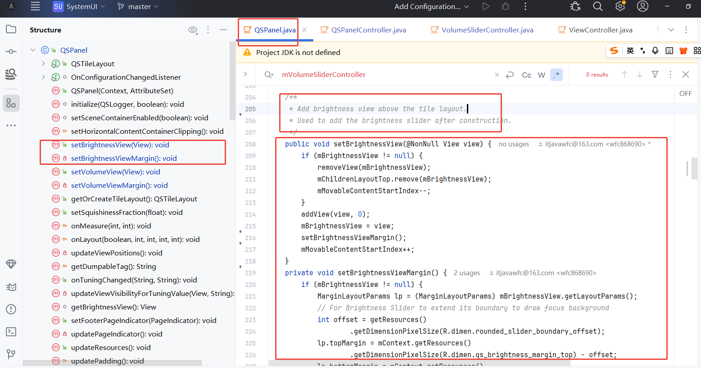Toggle the OFF highlighting indicator in editor
Viewport: 701px width, 368px height.
click(686, 94)
